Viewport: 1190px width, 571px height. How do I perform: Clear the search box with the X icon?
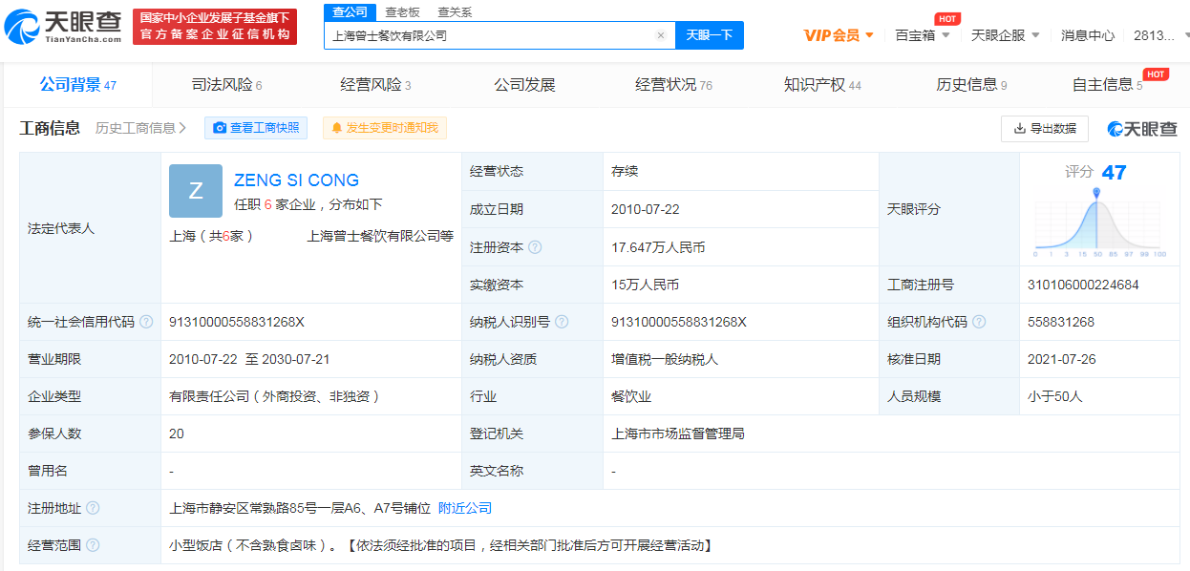[660, 35]
